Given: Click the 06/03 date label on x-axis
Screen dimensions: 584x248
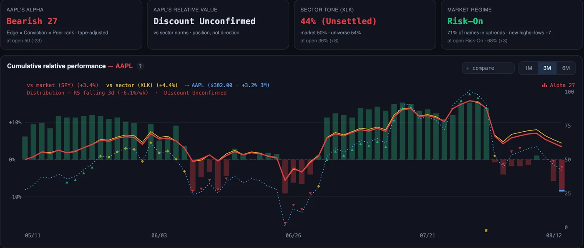Looking at the screenshot, I should coord(159,235).
